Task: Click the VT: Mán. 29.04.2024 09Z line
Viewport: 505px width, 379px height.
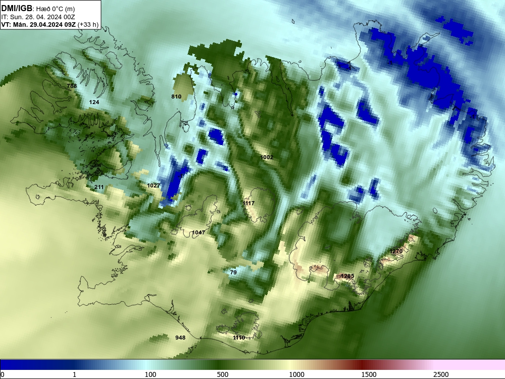Action: tap(38, 24)
